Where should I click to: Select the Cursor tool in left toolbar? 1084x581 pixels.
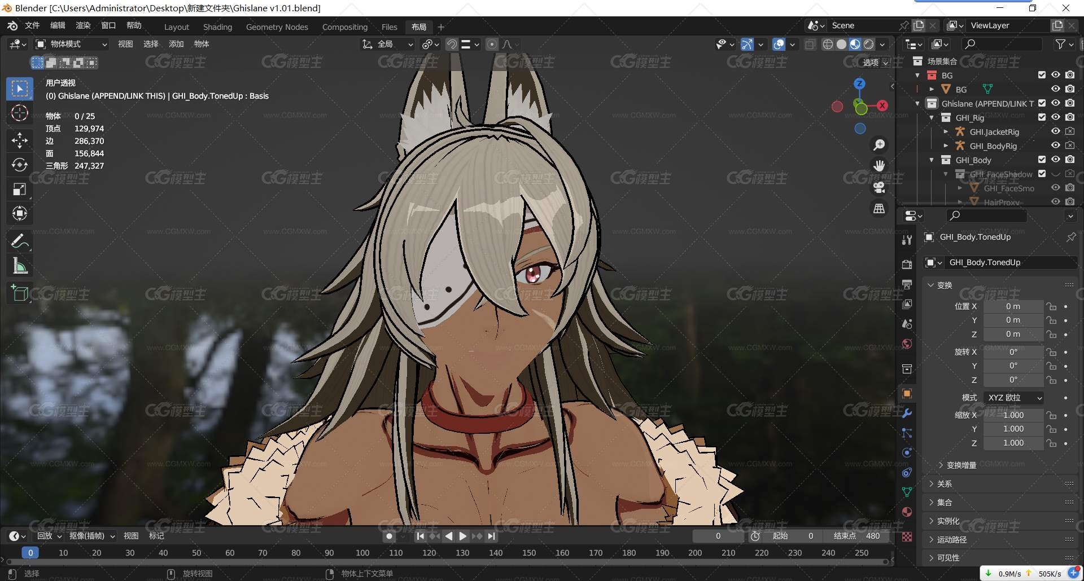click(20, 113)
